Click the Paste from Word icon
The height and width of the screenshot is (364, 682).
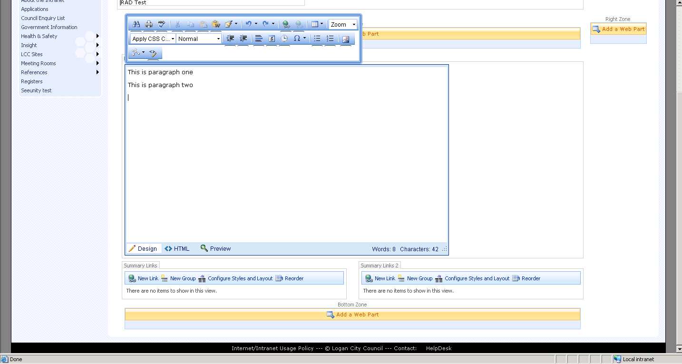pos(216,24)
